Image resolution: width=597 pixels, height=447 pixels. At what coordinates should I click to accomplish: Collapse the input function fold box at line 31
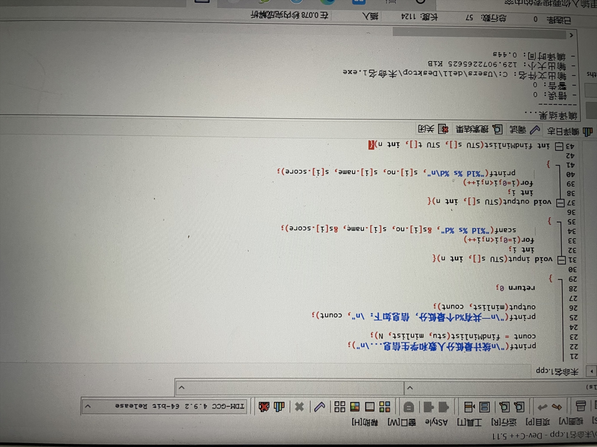(561, 260)
